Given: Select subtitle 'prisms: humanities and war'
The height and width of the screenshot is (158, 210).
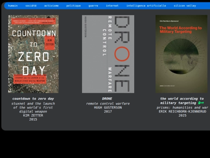Looking at the screenshot, I should pos(182,108).
